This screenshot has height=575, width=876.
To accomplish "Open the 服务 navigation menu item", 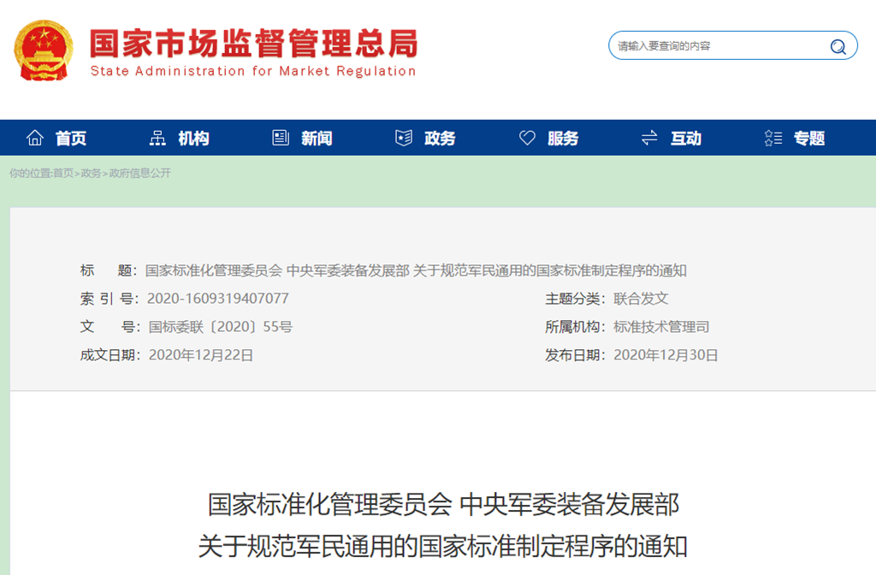I will tap(563, 138).
